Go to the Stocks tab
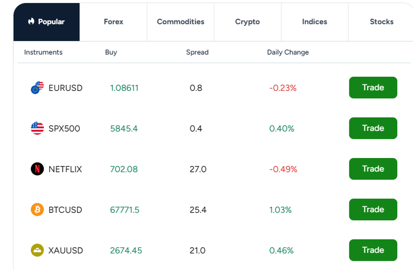This screenshot has height=270, width=413. [x=381, y=22]
